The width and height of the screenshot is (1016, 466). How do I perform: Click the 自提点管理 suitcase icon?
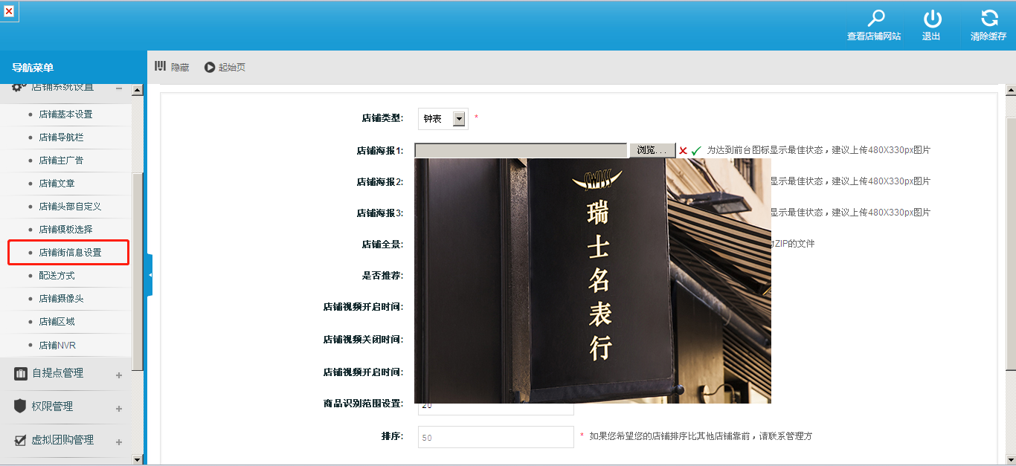20,373
